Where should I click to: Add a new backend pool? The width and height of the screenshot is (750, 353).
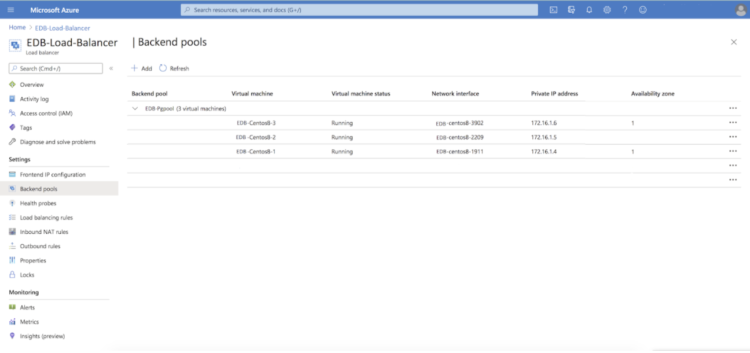pyautogui.click(x=141, y=68)
